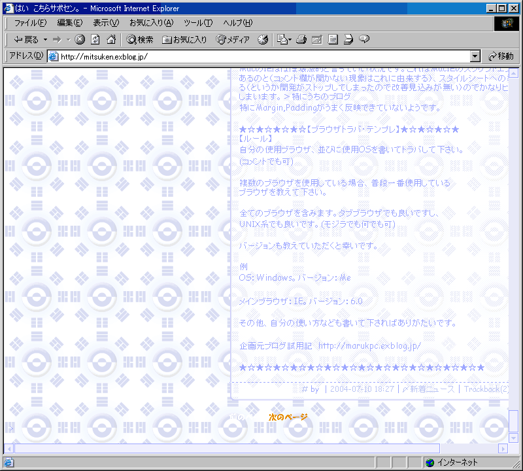
Task: Click the text 【ルール】
Action: point(256,139)
